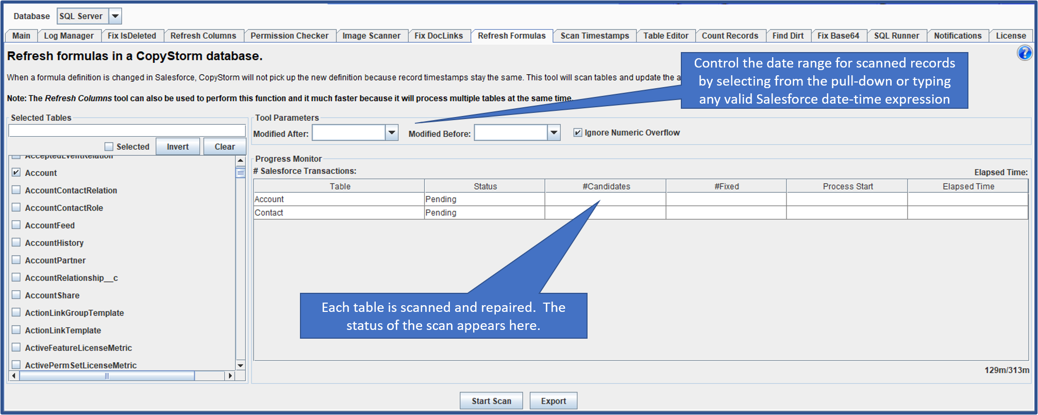Expand the Modified Before pull-down
The width and height of the screenshot is (1038, 415).
click(554, 133)
